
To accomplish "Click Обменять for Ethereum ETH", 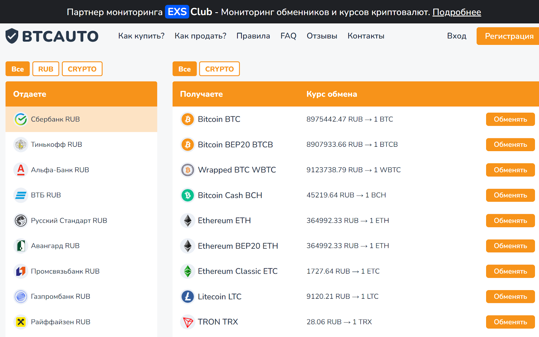I will [x=510, y=221].
